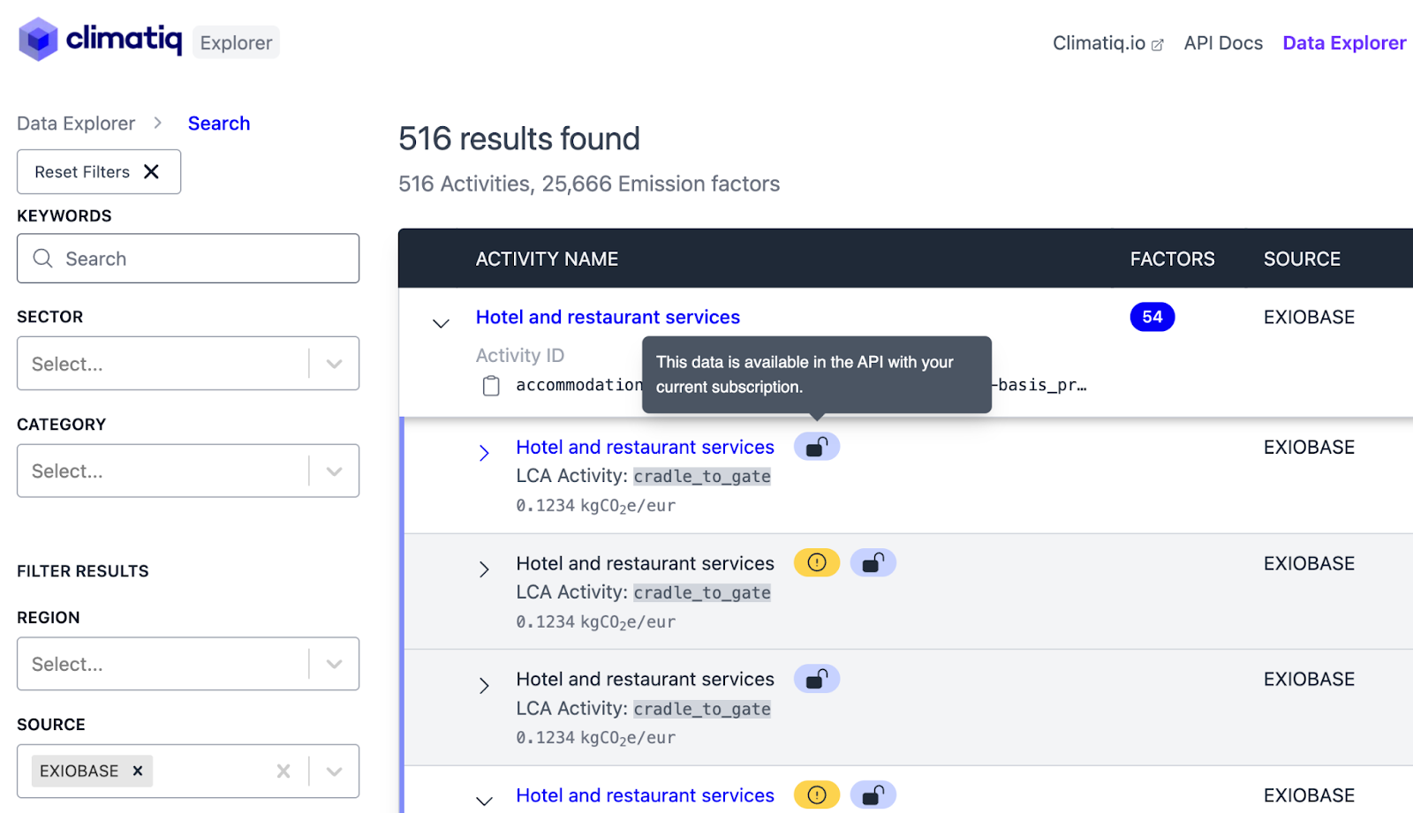Click 0.1234 kgCO2e/eur in second row

click(596, 621)
